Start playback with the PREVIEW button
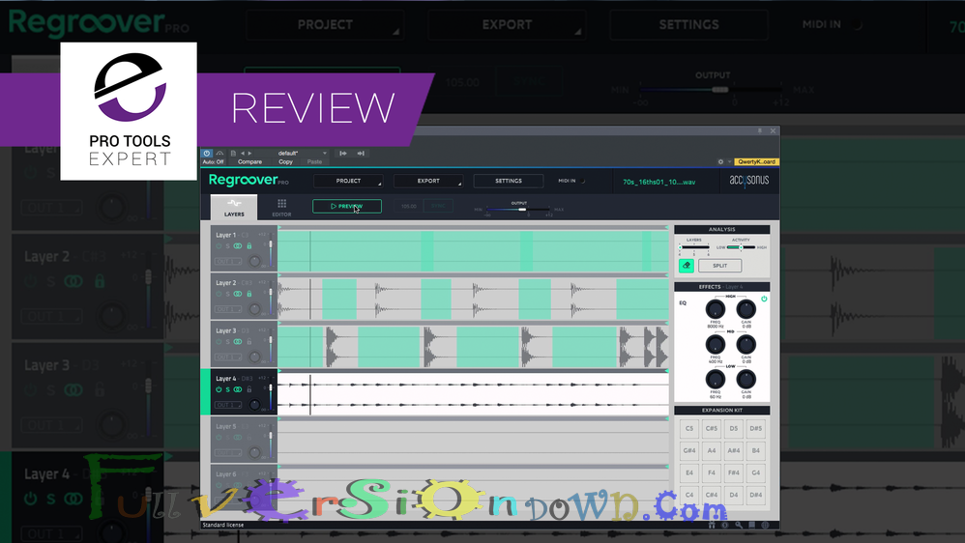965x543 pixels. click(347, 206)
